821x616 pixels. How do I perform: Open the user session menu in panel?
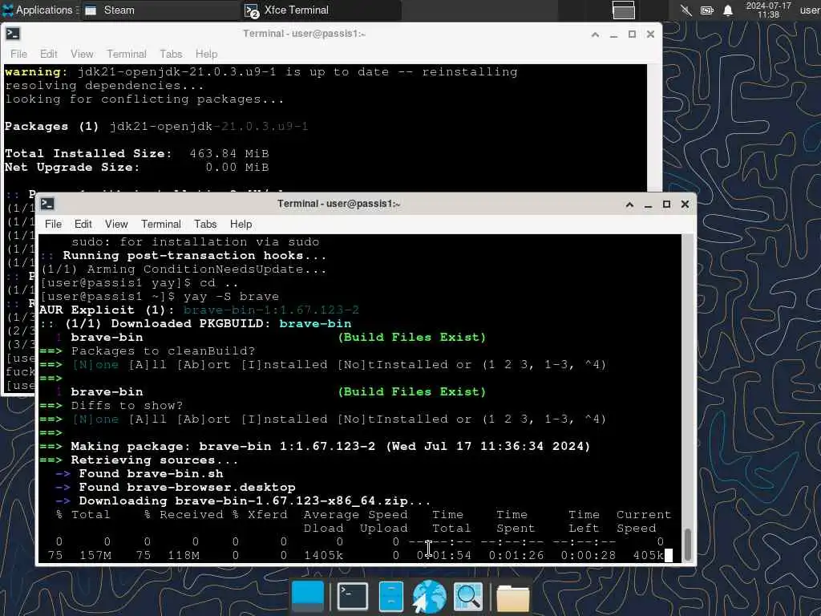tap(810, 10)
